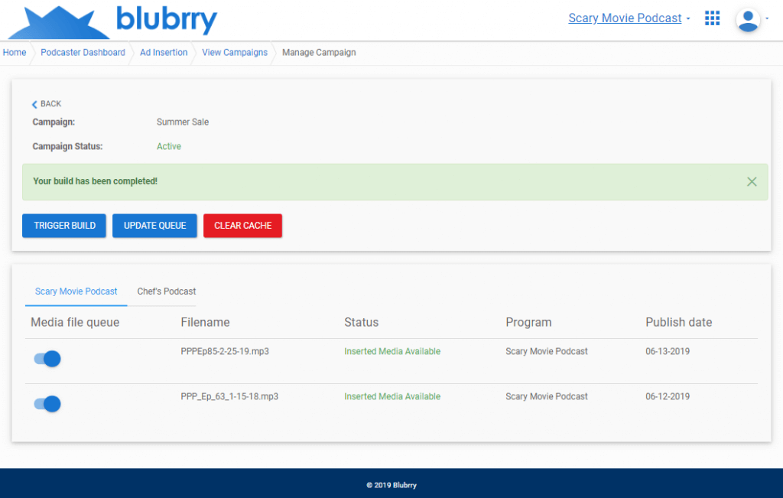
Task: Toggle queue switch for PPPEp85-2-25-19.mp3
Action: pyautogui.click(x=47, y=359)
